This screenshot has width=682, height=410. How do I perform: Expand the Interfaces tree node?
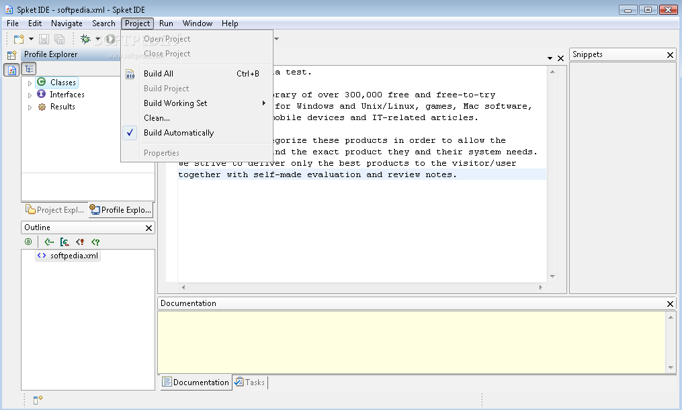tap(30, 95)
